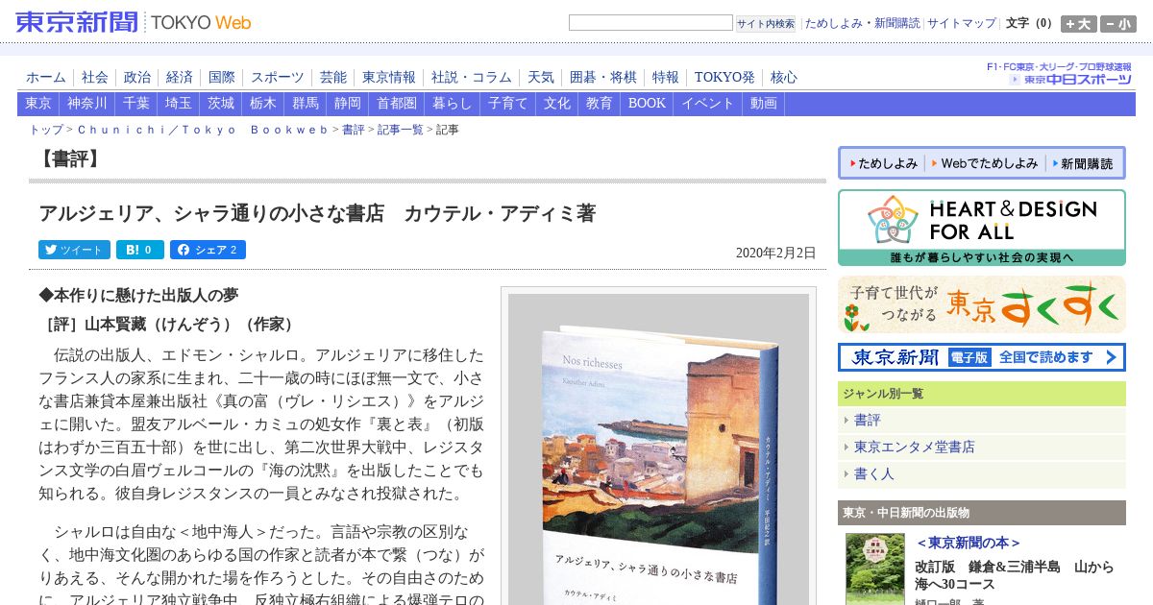Select 動画 in the blue bar
Image resolution: width=1153 pixels, height=605 pixels.
764,104
